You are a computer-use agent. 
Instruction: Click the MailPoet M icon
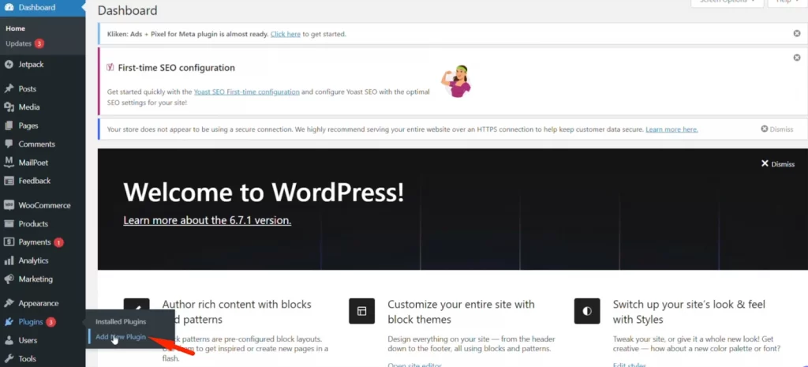pos(9,163)
